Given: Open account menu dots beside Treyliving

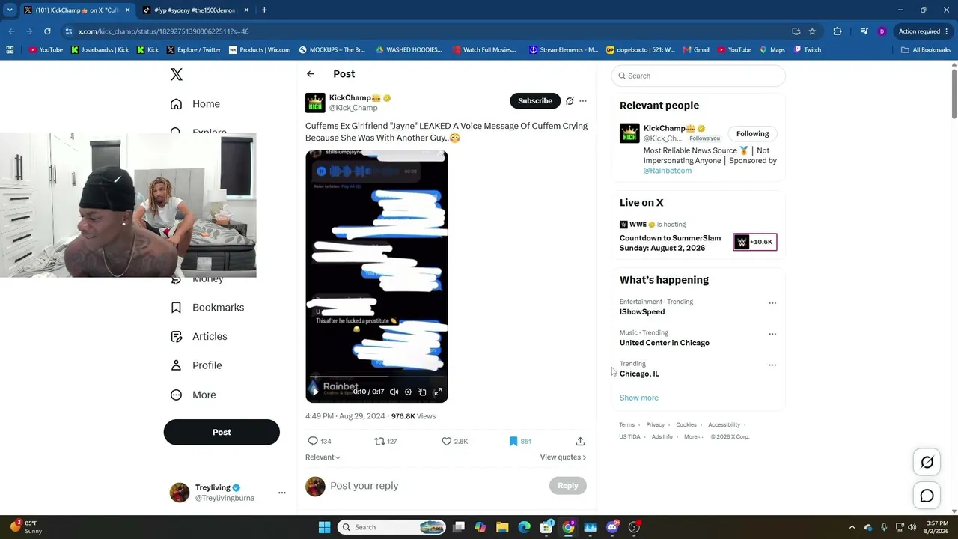Looking at the screenshot, I should pos(282,493).
